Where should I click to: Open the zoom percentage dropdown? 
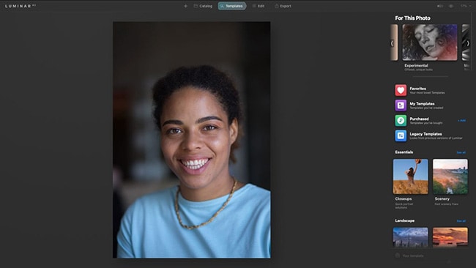(x=466, y=6)
